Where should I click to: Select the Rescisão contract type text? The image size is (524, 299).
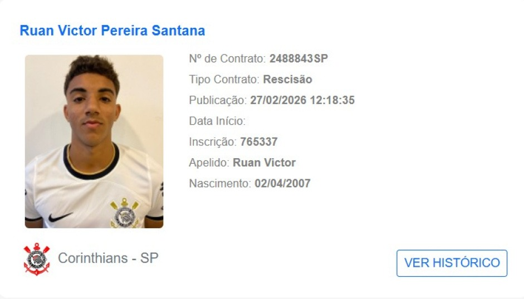pos(288,79)
